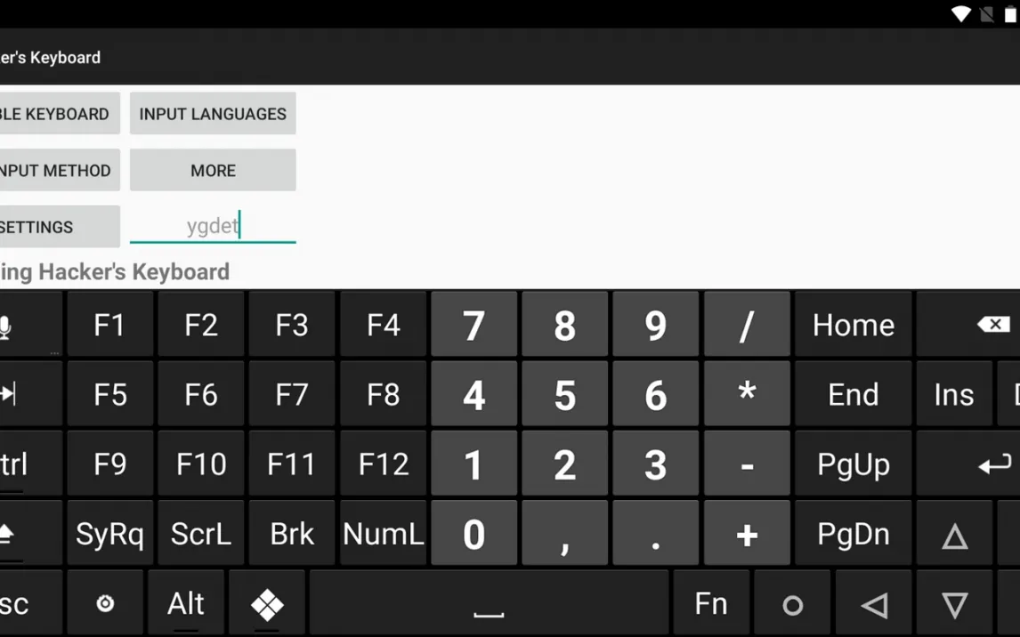Screen dimensions: 1020x637
Task: Tap the left arrow triangle key
Action: [x=874, y=604]
